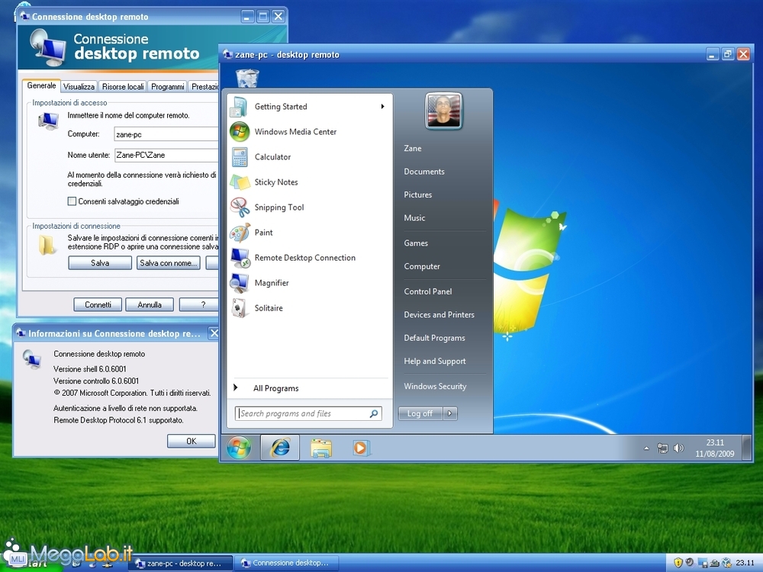
Task: Click the Search programs and files box
Action: [308, 413]
